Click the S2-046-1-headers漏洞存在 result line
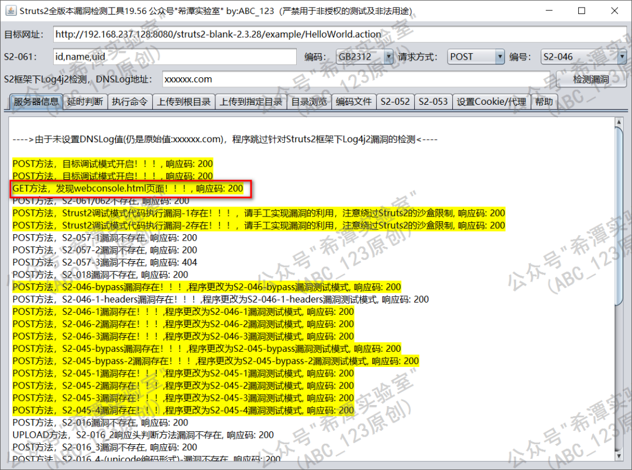632x470 pixels. point(221,300)
